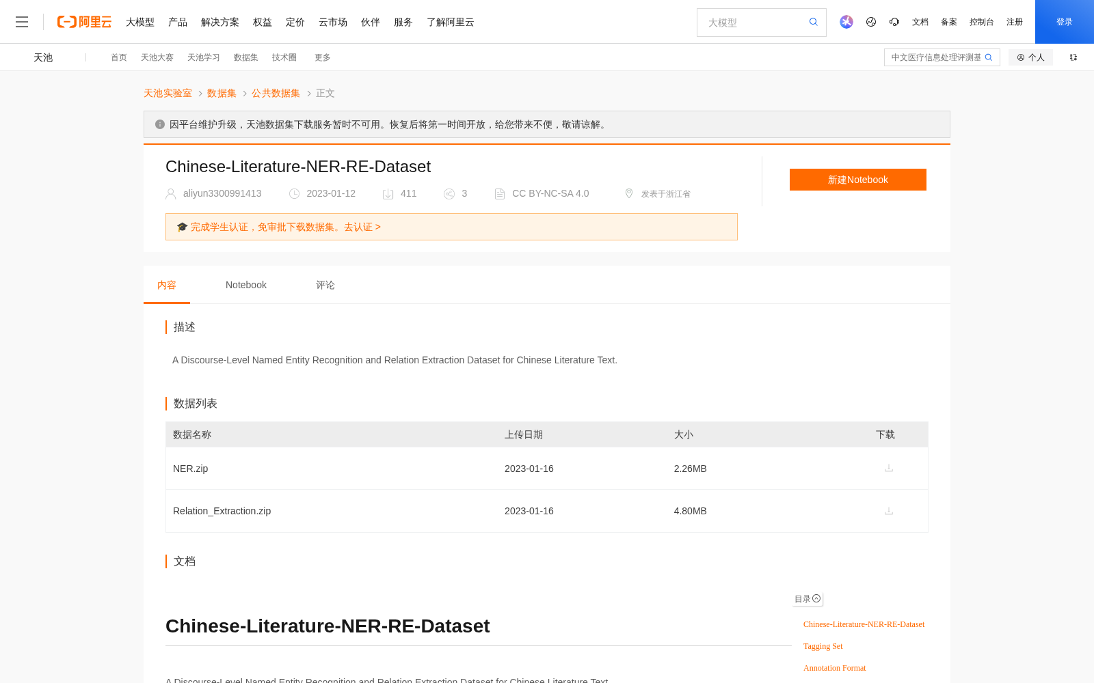Viewport: 1094px width, 683px height.
Task: Go to 数据集 breadcrumb link
Action: point(222,93)
